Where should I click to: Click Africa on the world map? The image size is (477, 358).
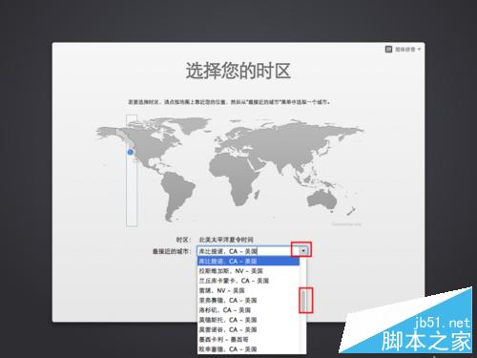coord(234,179)
